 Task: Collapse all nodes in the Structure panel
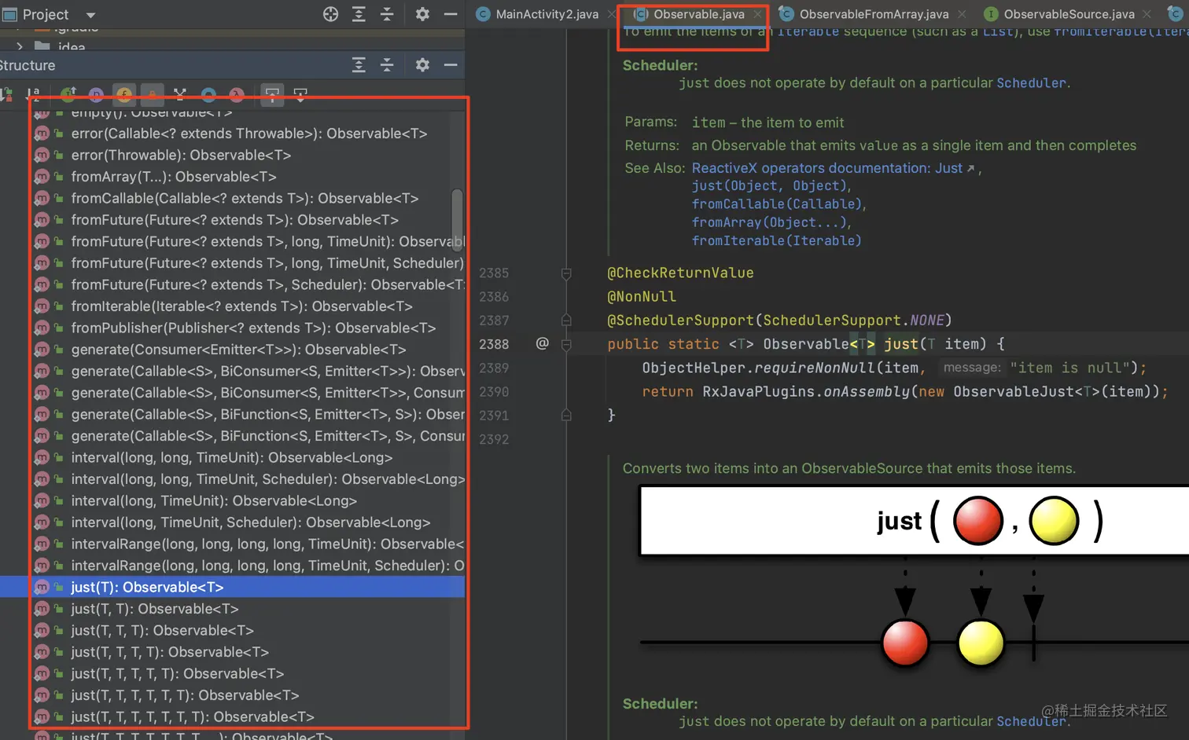pos(387,65)
